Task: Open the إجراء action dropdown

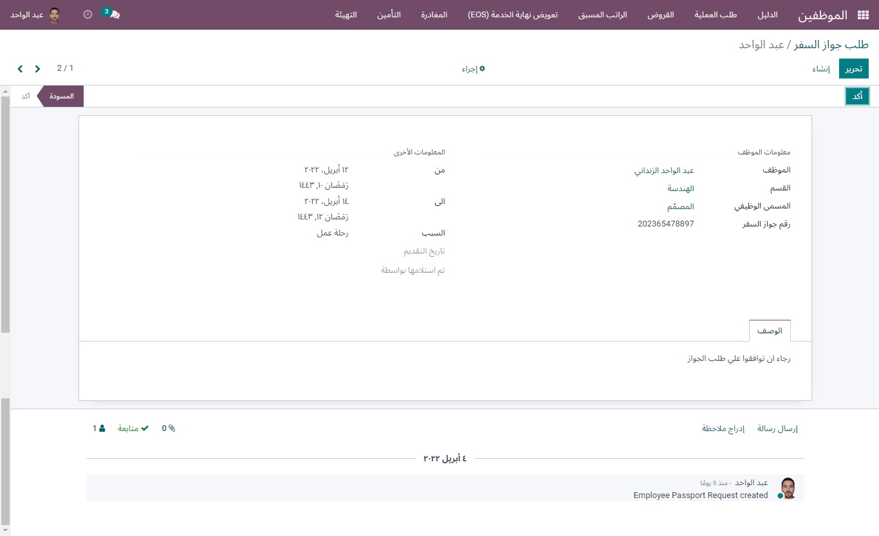Action: pos(473,69)
